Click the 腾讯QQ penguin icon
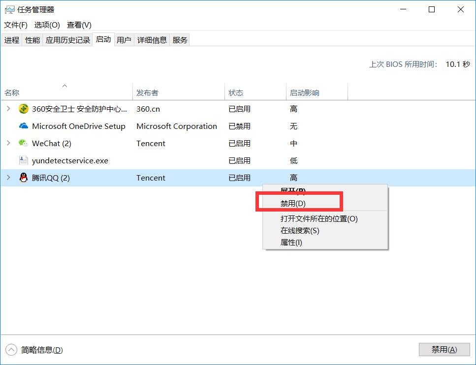The height and width of the screenshot is (365, 476). (23, 178)
